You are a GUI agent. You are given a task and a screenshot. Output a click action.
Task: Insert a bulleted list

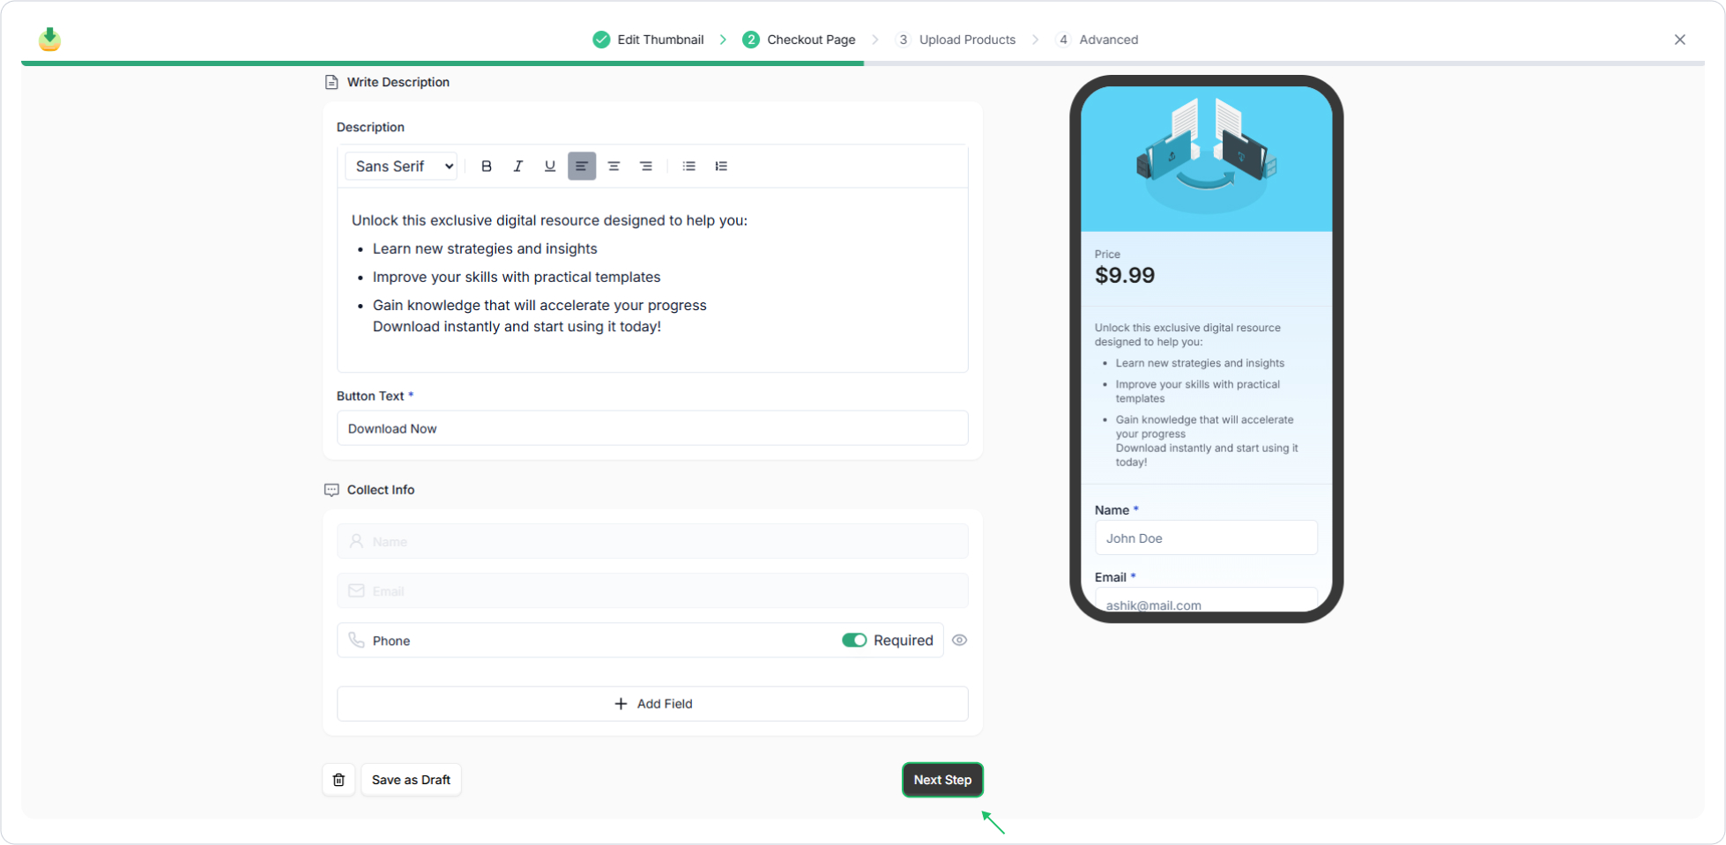688,167
